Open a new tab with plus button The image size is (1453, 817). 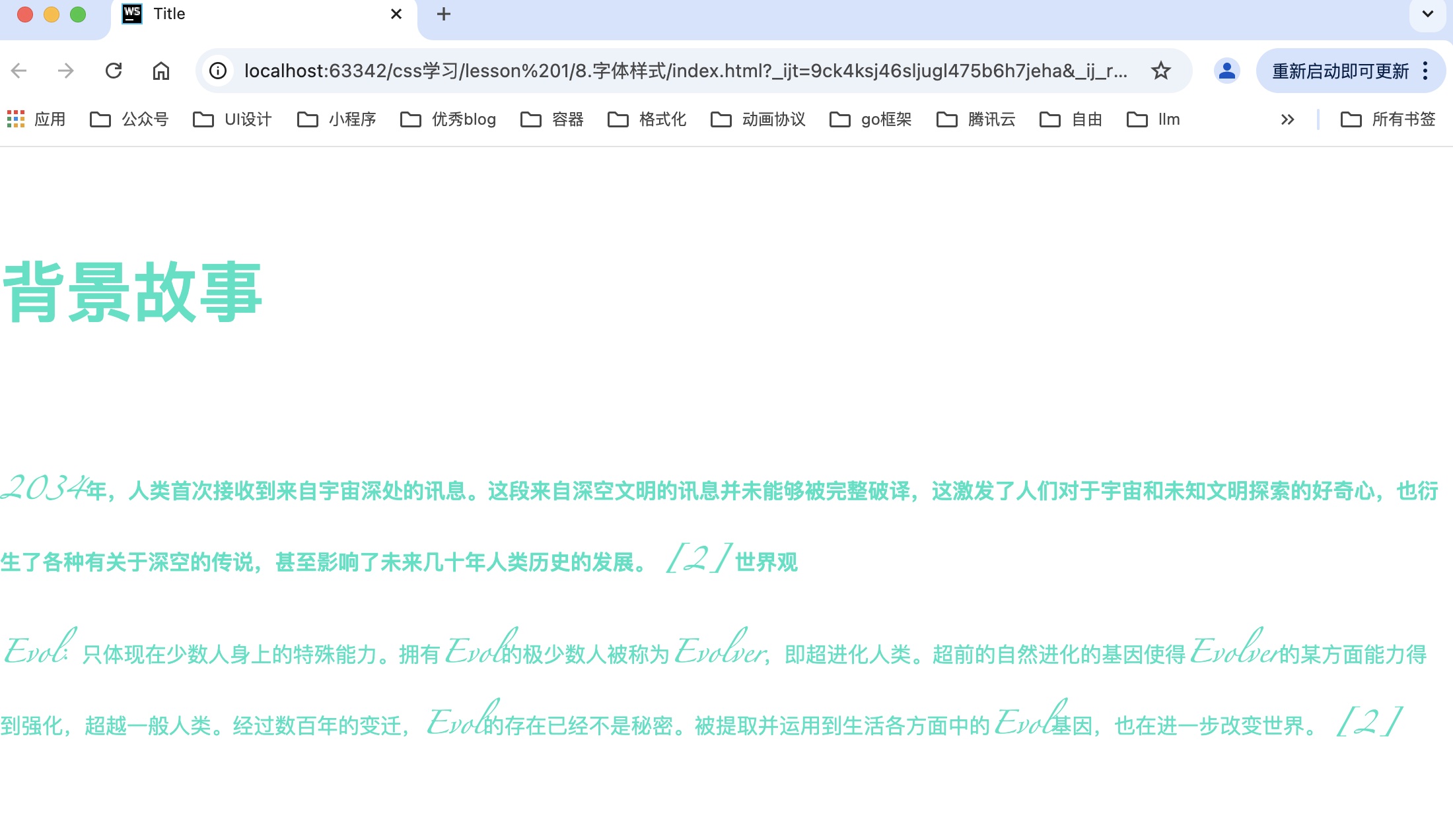(x=444, y=14)
